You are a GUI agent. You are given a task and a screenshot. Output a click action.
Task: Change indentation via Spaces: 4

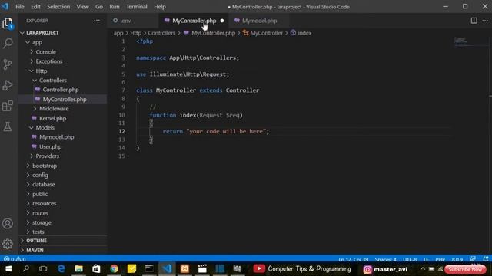(x=386, y=259)
